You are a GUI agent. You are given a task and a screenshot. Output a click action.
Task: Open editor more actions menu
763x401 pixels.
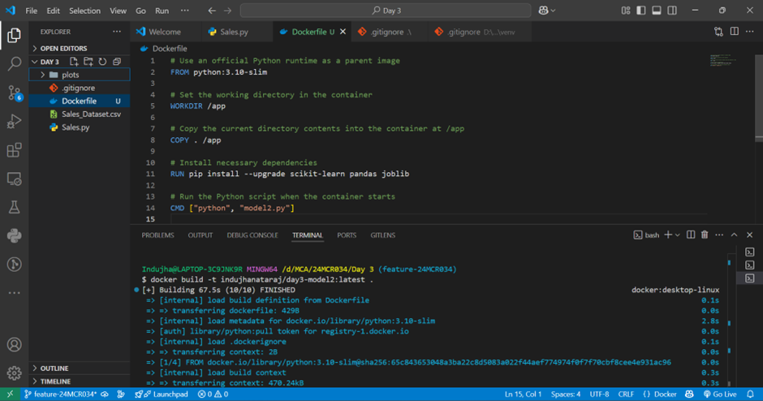(x=750, y=32)
